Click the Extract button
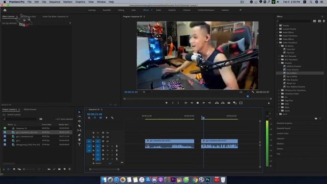The image size is (327, 184). (x=223, y=103)
